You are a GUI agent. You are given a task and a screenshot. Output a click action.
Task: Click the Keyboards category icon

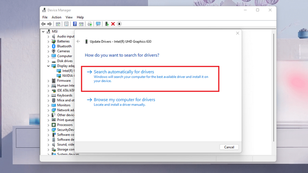(x=53, y=95)
